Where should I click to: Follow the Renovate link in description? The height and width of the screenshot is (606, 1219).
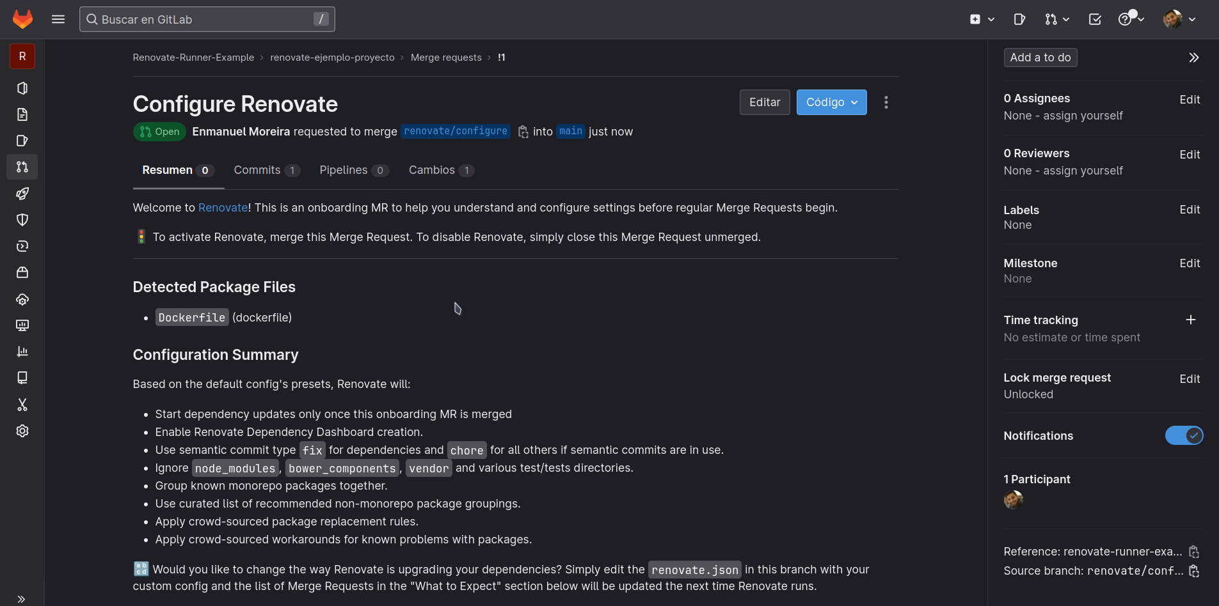pos(223,208)
